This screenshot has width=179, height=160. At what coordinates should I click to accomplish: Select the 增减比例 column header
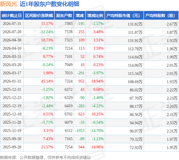point(95,16)
